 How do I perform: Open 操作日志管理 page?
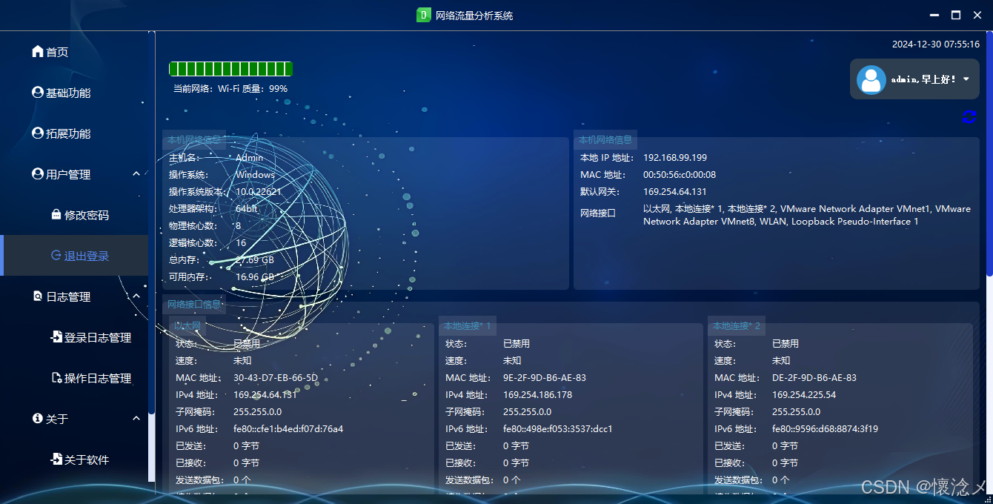point(74,378)
